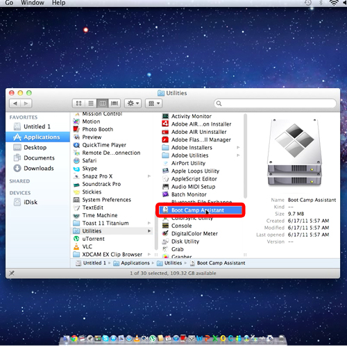Open Microsoft Word from the Dock
This screenshot has height=347, width=347.
(x=199, y=339)
